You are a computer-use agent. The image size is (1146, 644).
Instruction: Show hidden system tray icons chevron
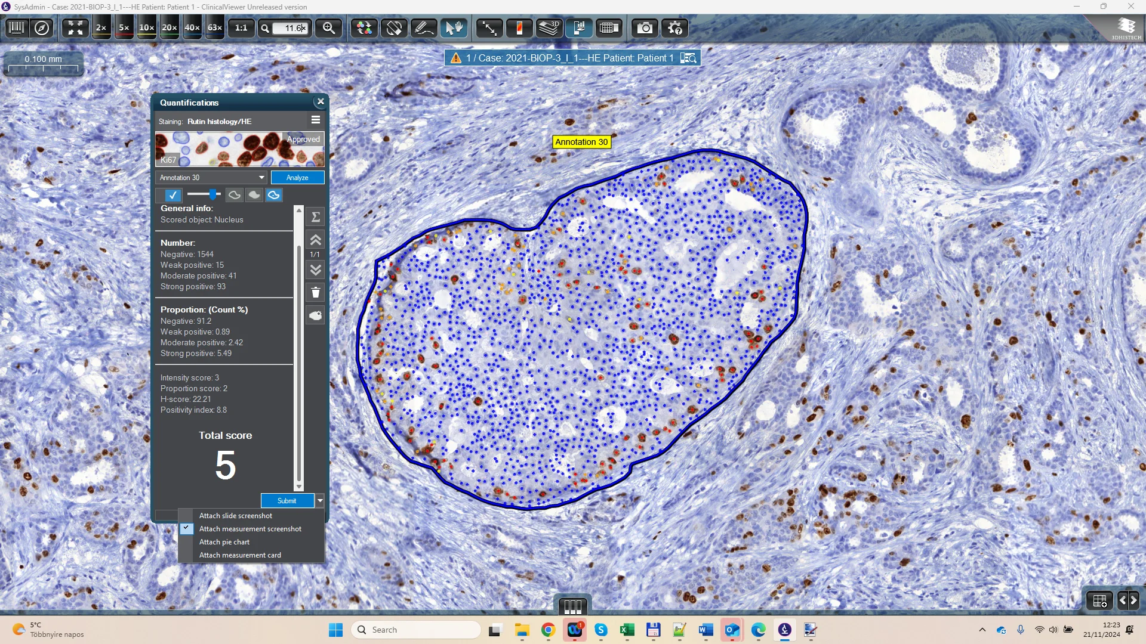click(982, 630)
